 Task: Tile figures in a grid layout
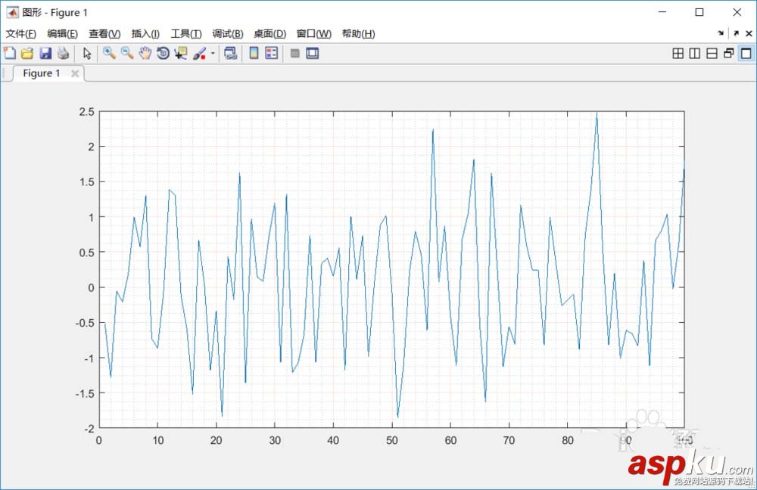(678, 54)
